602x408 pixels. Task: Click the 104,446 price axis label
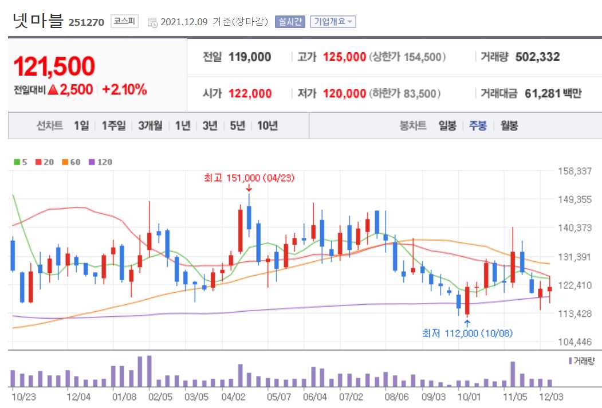coord(575,342)
